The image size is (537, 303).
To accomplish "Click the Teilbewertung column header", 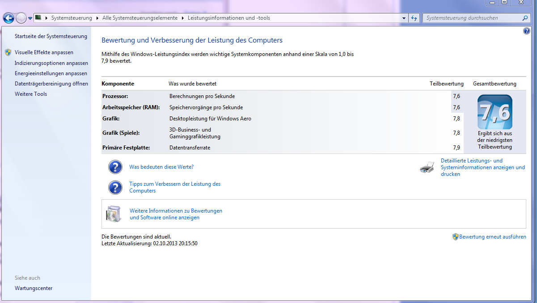I will tap(447, 84).
